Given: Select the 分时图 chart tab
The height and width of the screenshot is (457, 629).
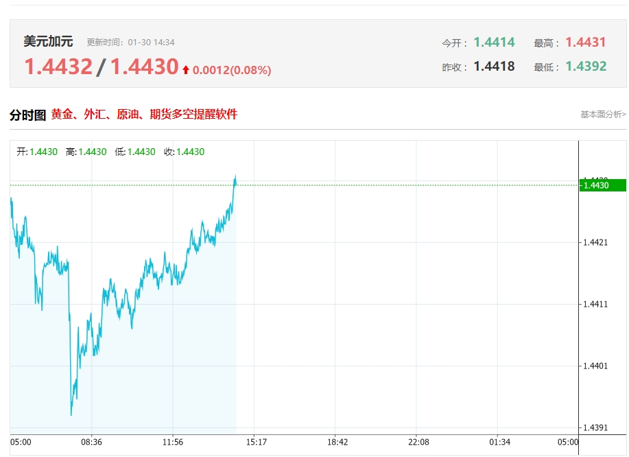Looking at the screenshot, I should 27,115.
